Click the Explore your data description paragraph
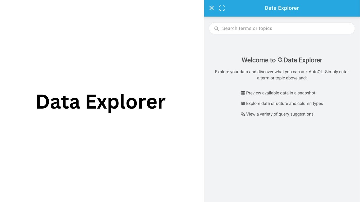Screen dimensions: 360x202 pos(282,75)
